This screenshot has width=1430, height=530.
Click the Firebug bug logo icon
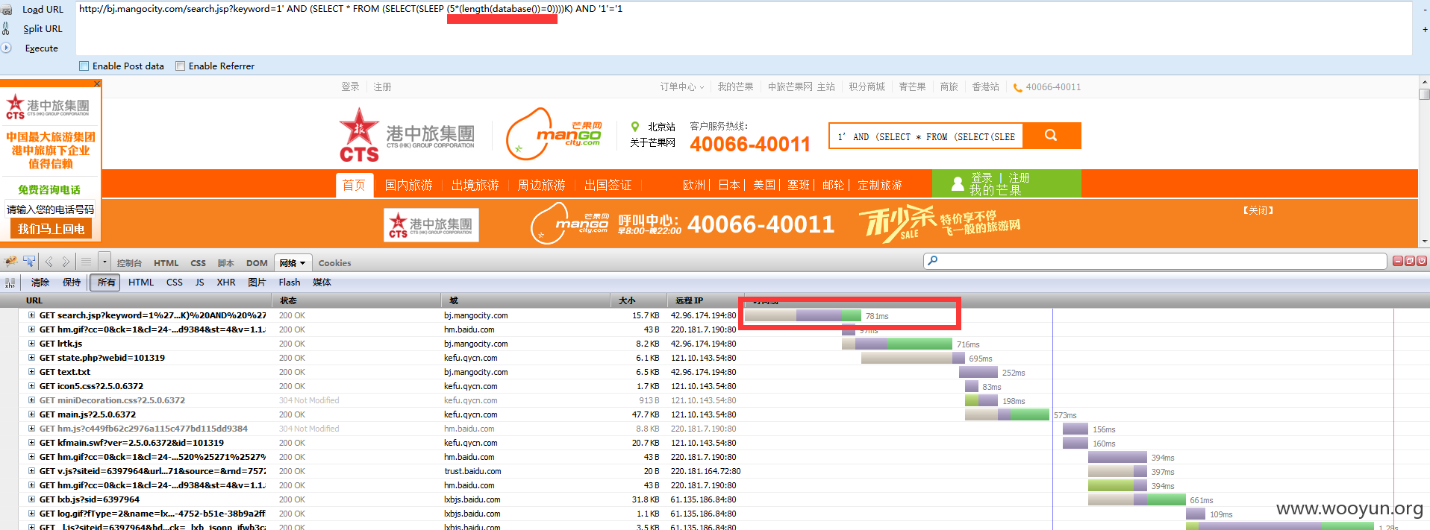[10, 262]
